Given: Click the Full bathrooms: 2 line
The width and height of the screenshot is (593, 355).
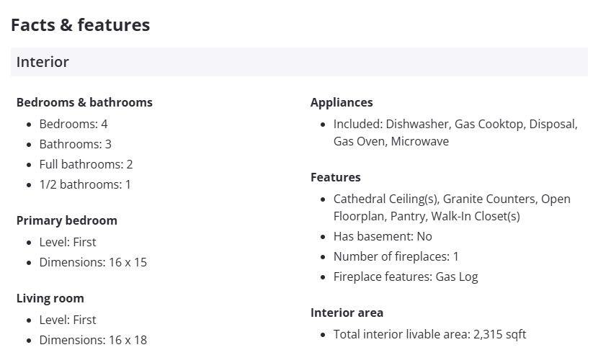Looking at the screenshot, I should [x=86, y=164].
